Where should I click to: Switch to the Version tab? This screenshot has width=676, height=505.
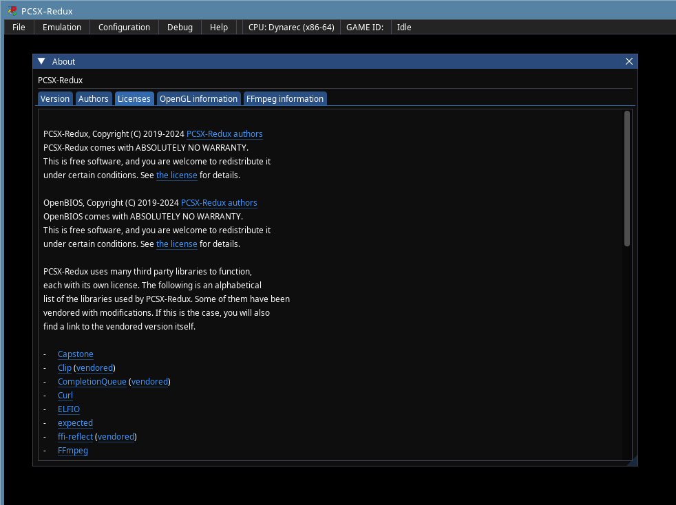click(x=55, y=98)
